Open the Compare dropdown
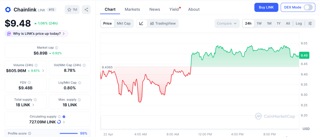The image size is (319, 137). pyautogui.click(x=227, y=24)
